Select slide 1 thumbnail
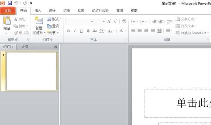The width and height of the screenshot is (211, 125). [x=32, y=71]
